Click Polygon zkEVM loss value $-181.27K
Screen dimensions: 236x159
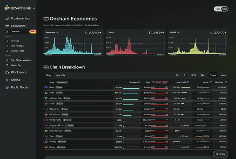[x=185, y=125]
